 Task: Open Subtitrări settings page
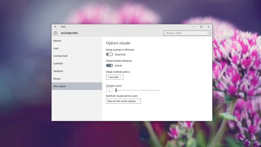tap(58, 63)
